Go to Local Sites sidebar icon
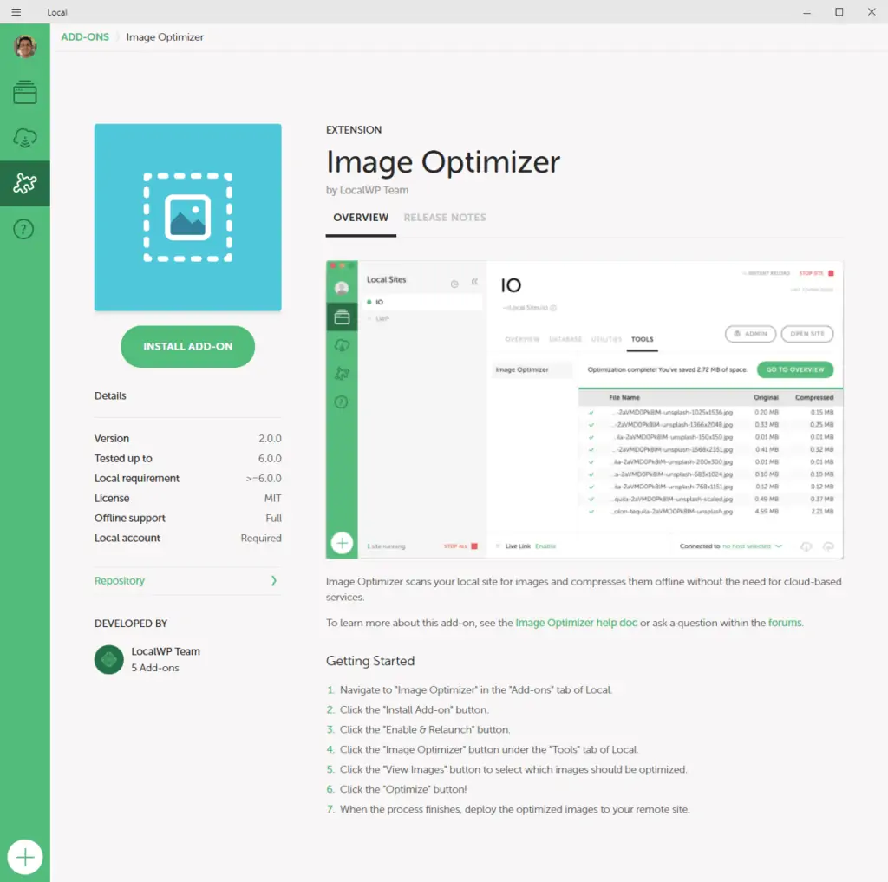 [25, 92]
